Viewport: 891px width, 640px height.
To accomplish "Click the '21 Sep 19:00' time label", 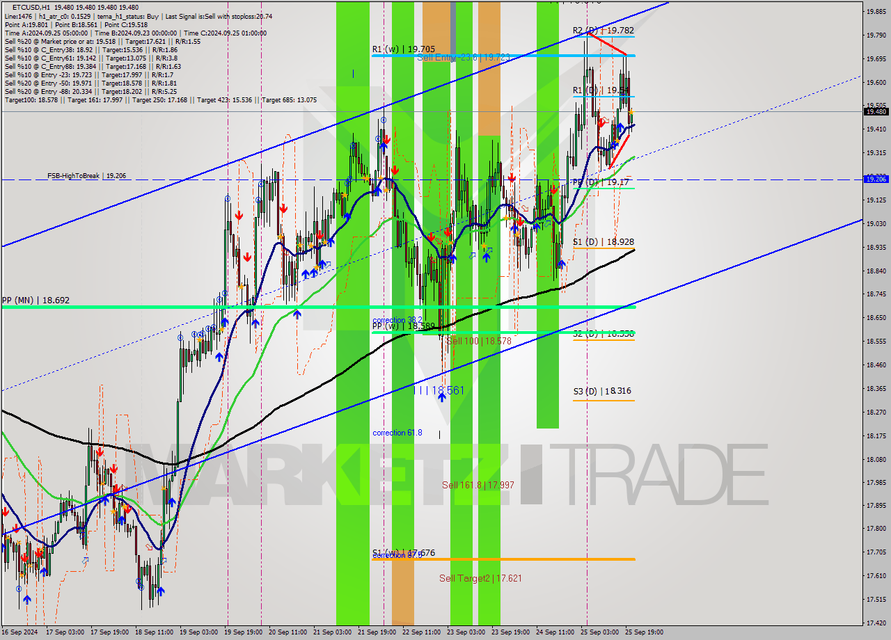I will [x=377, y=632].
